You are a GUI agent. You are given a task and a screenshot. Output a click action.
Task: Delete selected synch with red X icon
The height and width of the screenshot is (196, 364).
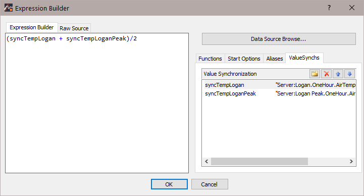click(x=327, y=74)
